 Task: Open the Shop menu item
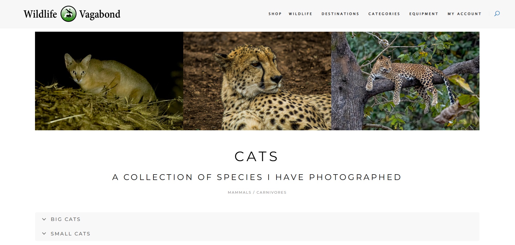pos(275,14)
